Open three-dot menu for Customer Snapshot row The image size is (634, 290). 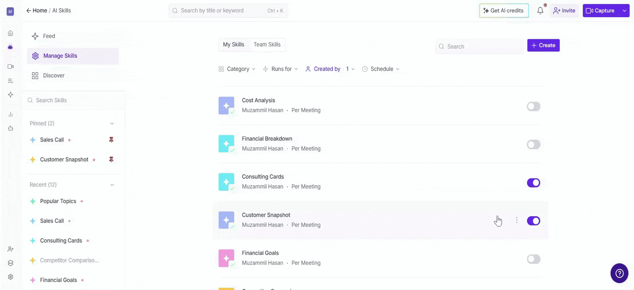[517, 220]
